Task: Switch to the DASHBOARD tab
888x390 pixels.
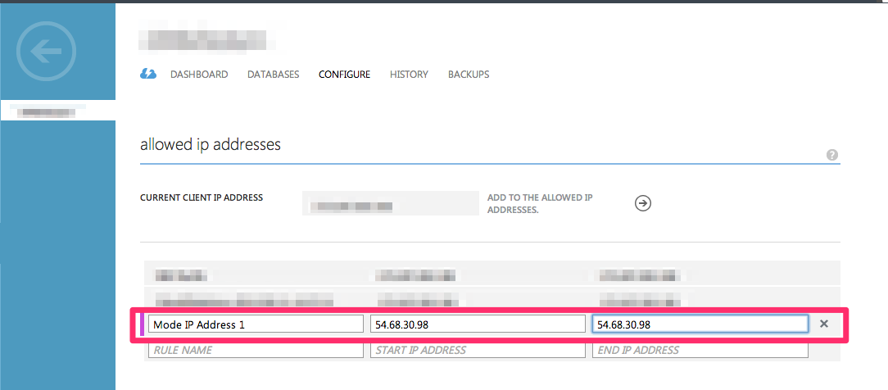Action: pos(199,75)
